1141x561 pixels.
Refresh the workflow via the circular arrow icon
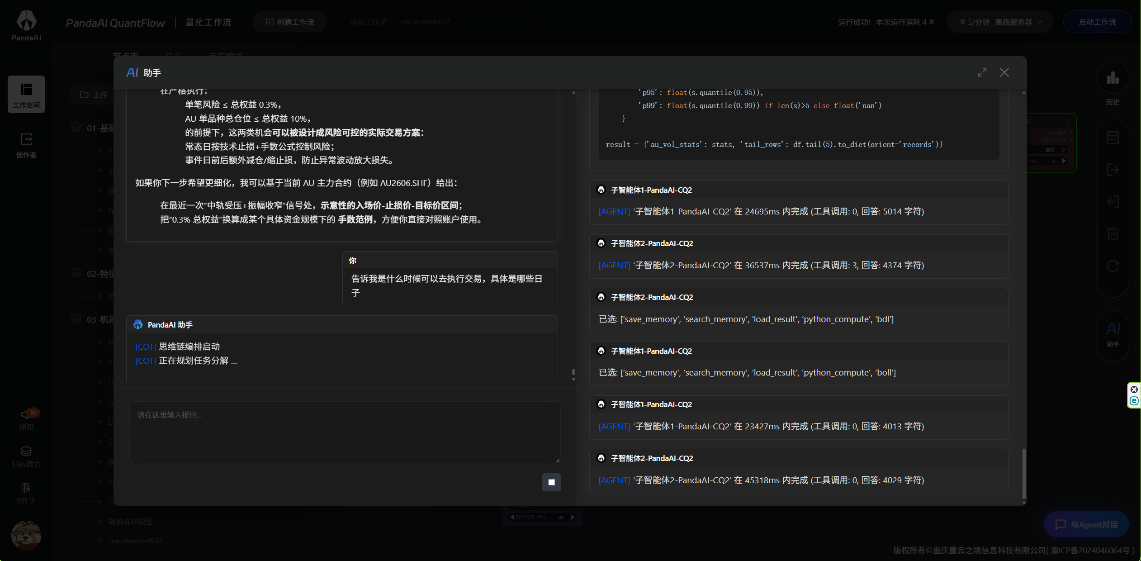(x=1113, y=266)
